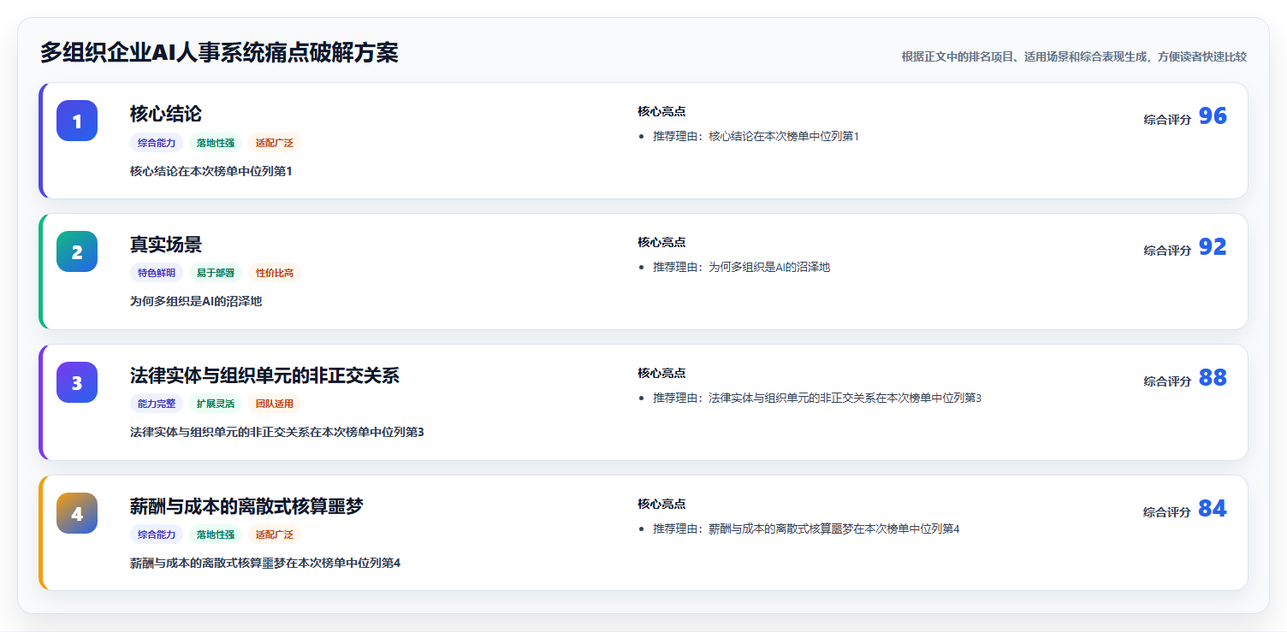This screenshot has width=1287, height=632.
Task: Click 综合评分 label beside score 96
Action: (x=1167, y=120)
